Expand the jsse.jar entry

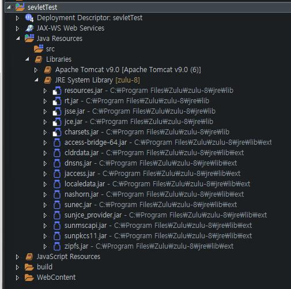coord(45,111)
